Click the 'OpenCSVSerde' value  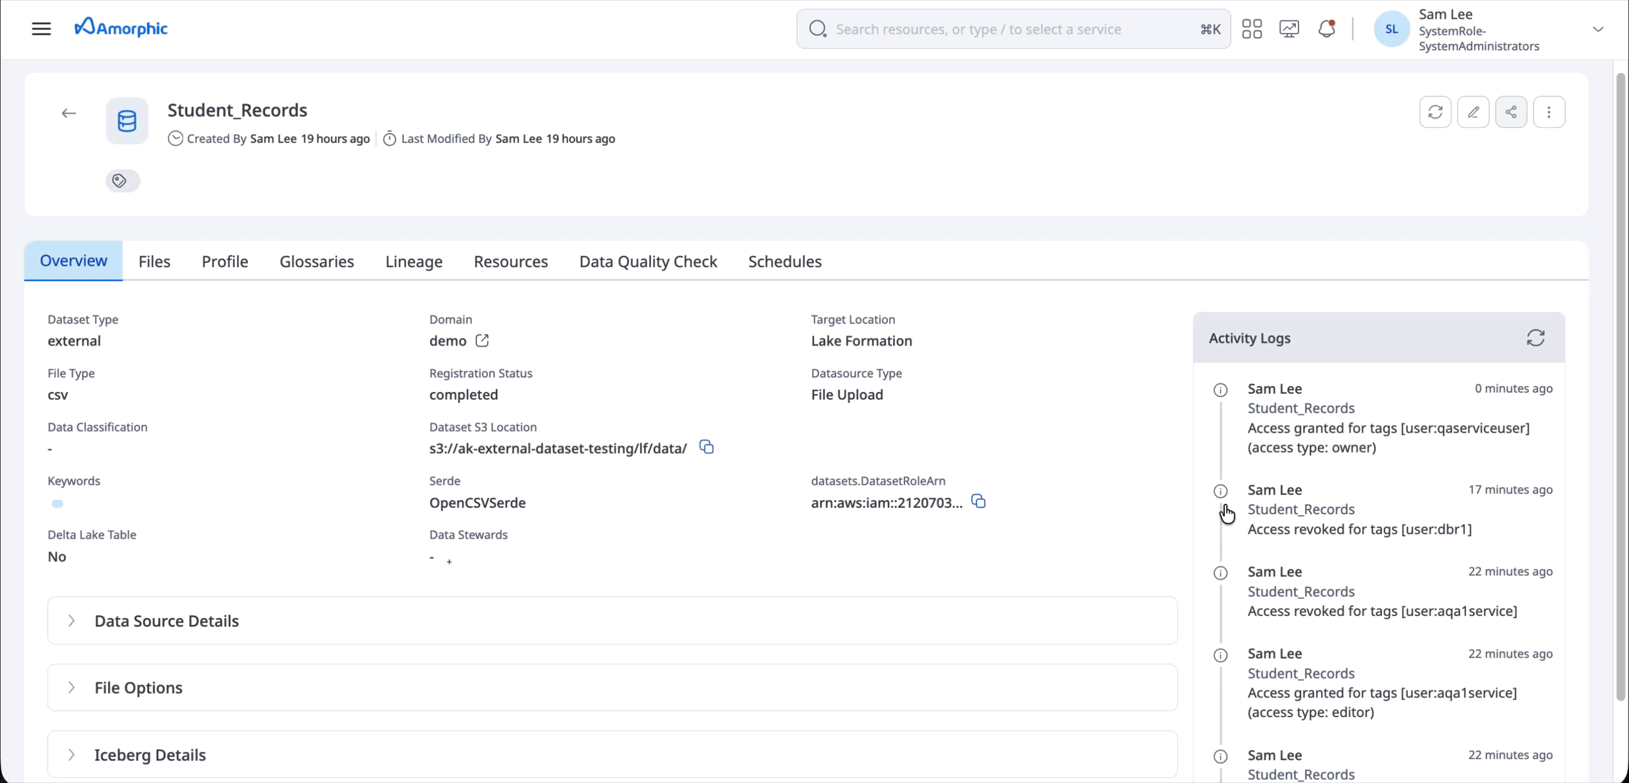[477, 502]
